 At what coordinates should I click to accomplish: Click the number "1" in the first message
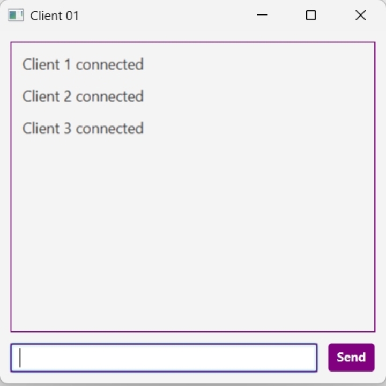click(x=68, y=65)
